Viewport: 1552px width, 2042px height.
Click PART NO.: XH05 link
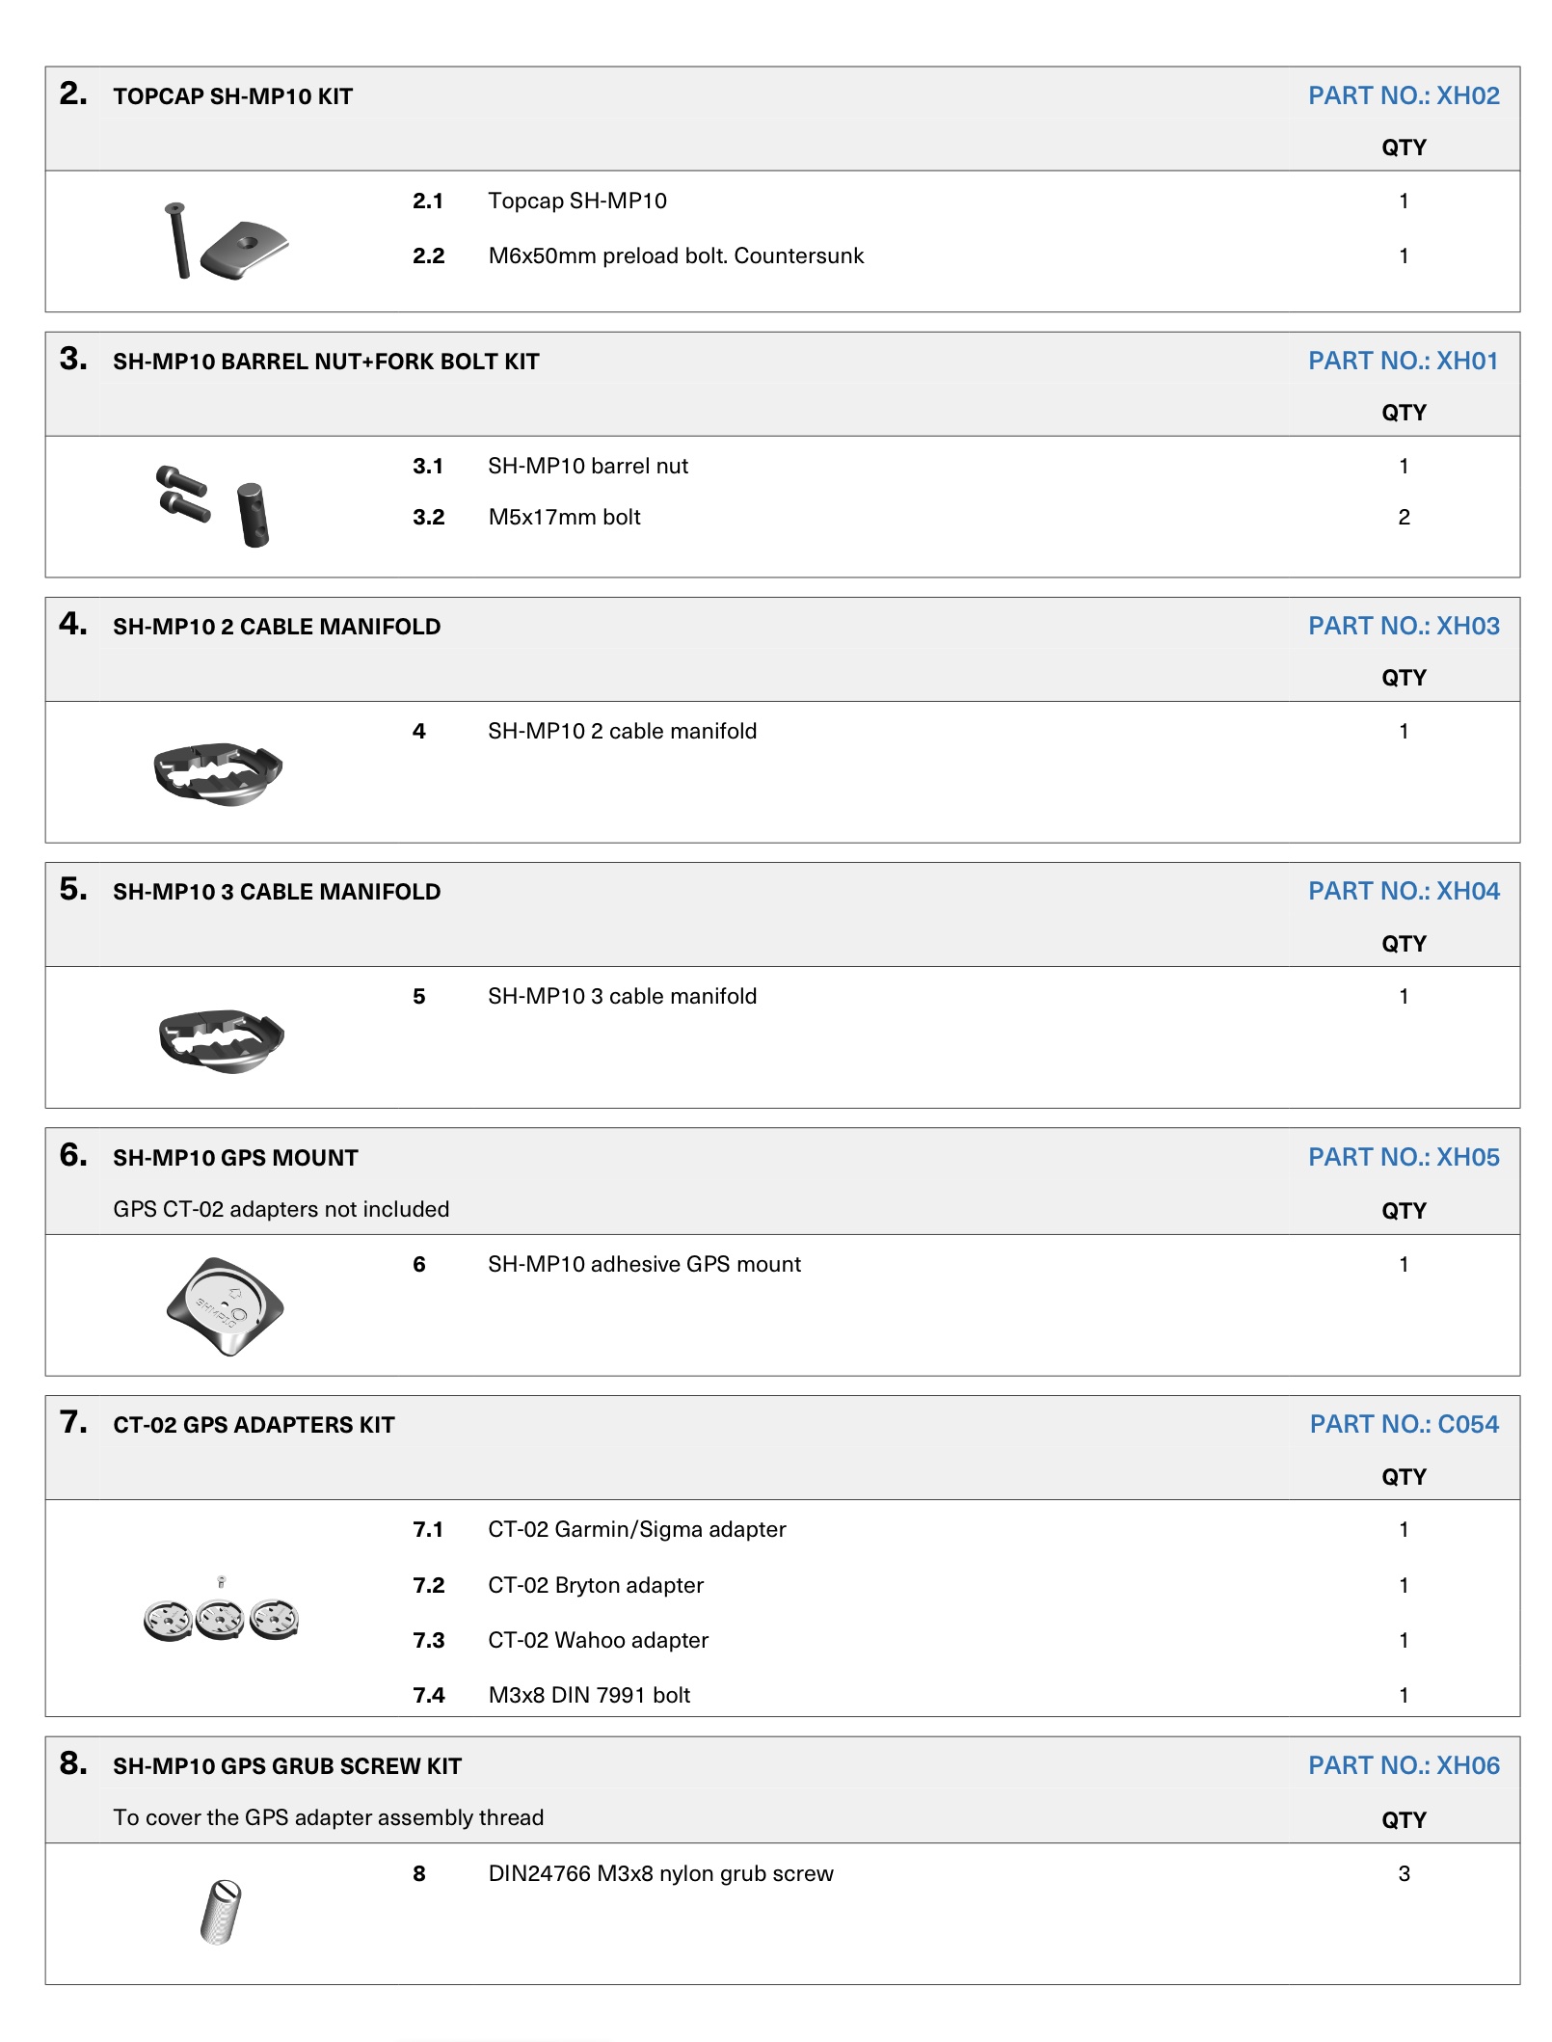(x=1403, y=1157)
